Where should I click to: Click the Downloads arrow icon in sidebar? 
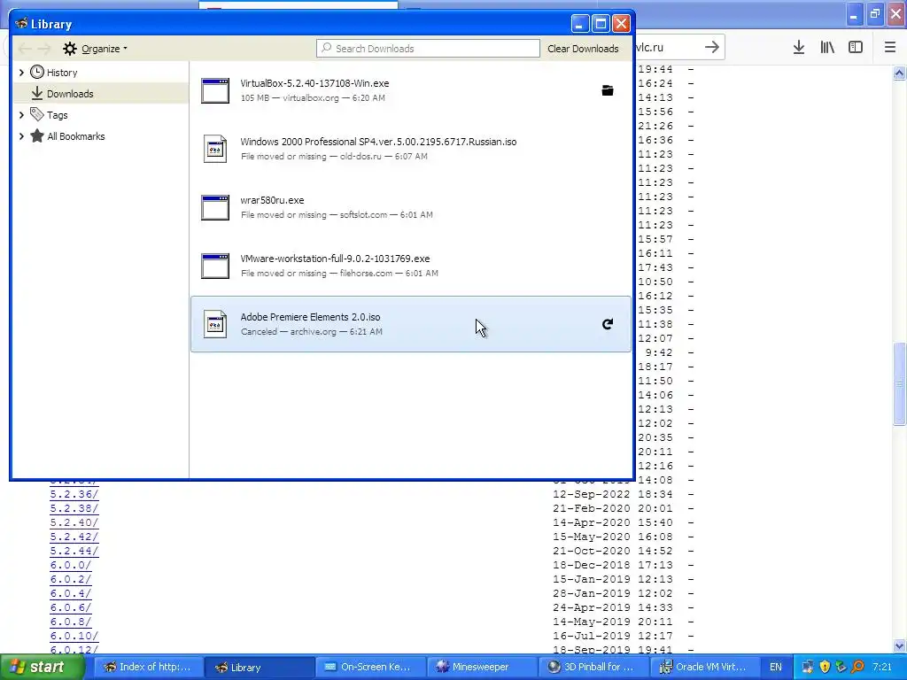(x=37, y=93)
